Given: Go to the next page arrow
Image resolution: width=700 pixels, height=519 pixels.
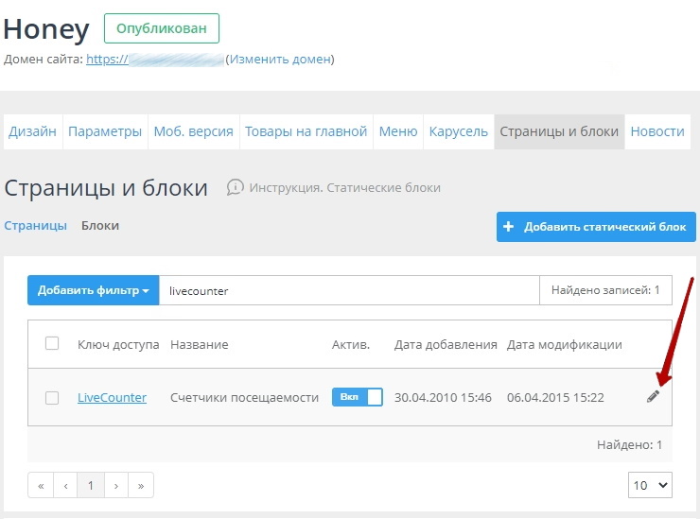Looking at the screenshot, I should pyautogui.click(x=115, y=486).
